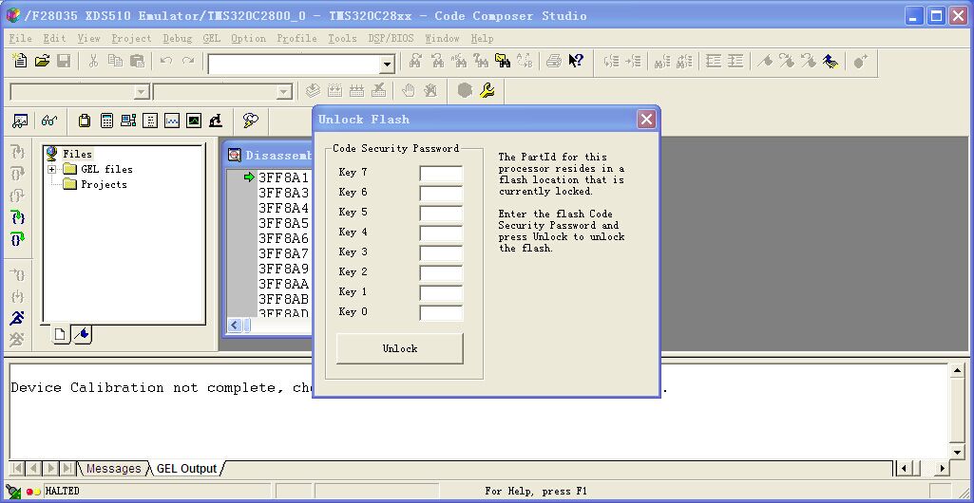Click the Save disk icon
The height and width of the screenshot is (503, 974).
click(x=64, y=61)
